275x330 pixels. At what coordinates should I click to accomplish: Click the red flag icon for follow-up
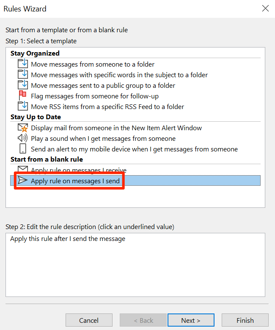coord(22,96)
